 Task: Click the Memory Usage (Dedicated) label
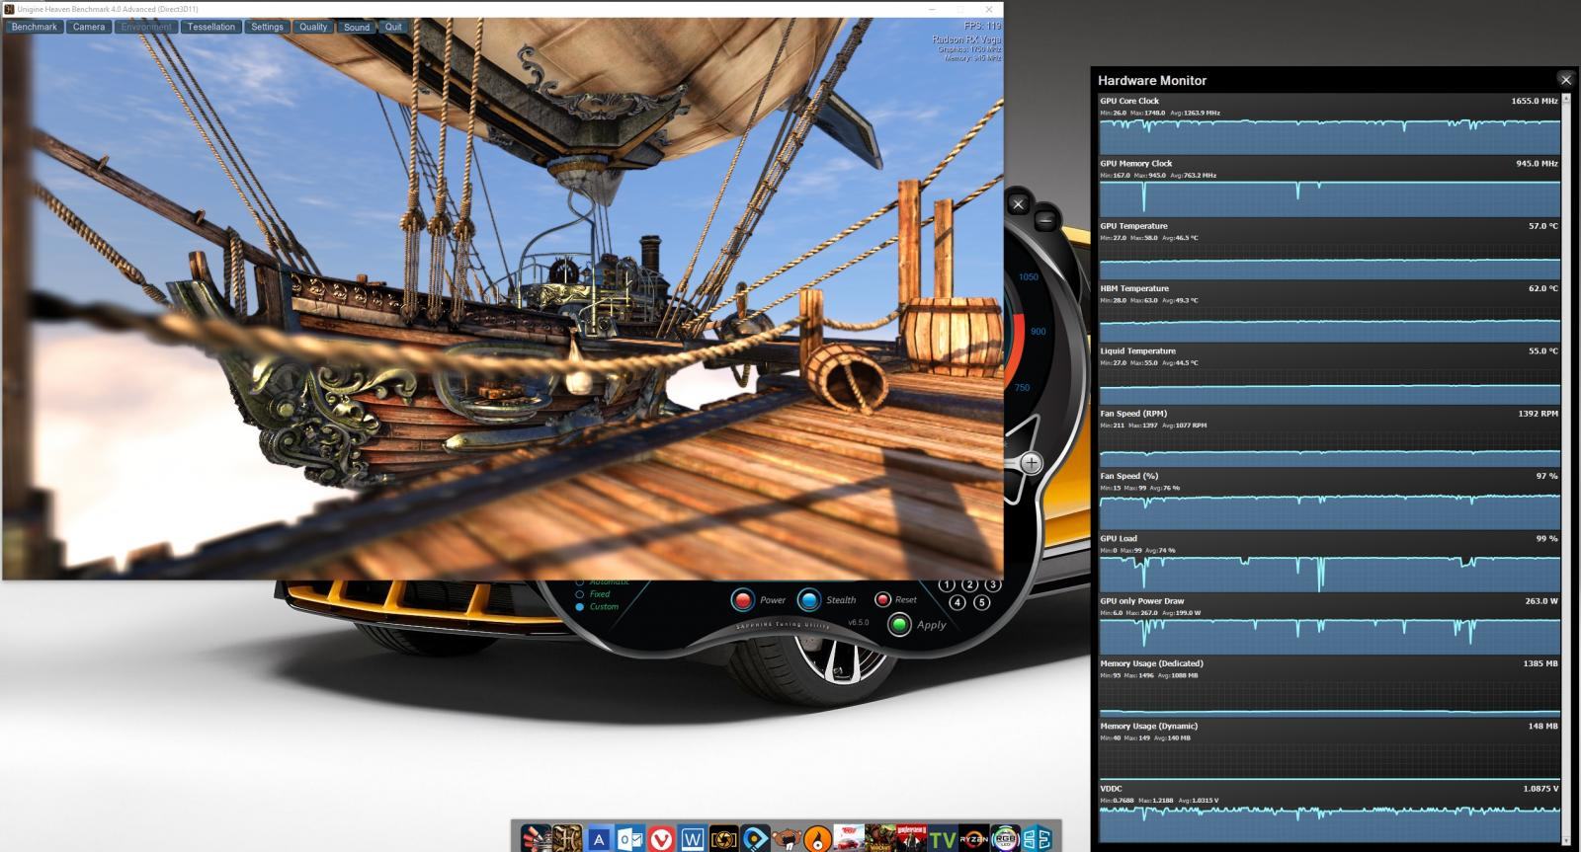pos(1151,663)
